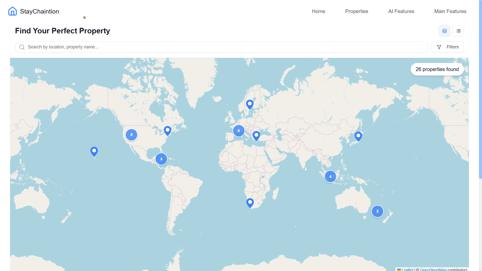Expand the cluster of 4 properties near Indonesia

click(330, 176)
